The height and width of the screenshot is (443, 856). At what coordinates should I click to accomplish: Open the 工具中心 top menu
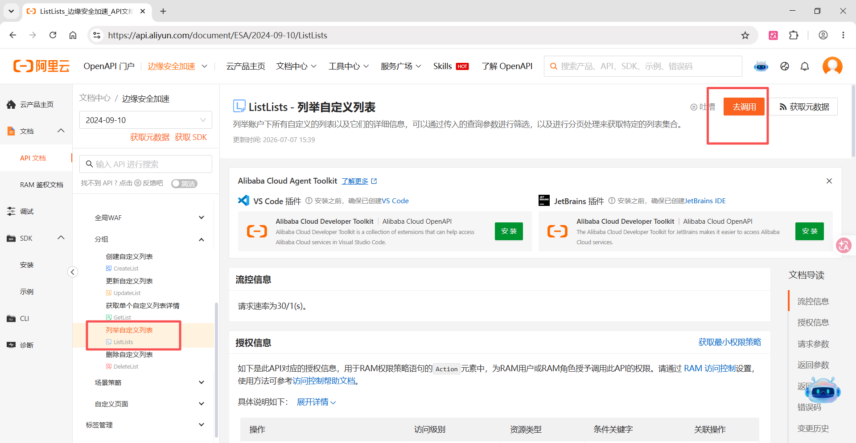tap(349, 66)
